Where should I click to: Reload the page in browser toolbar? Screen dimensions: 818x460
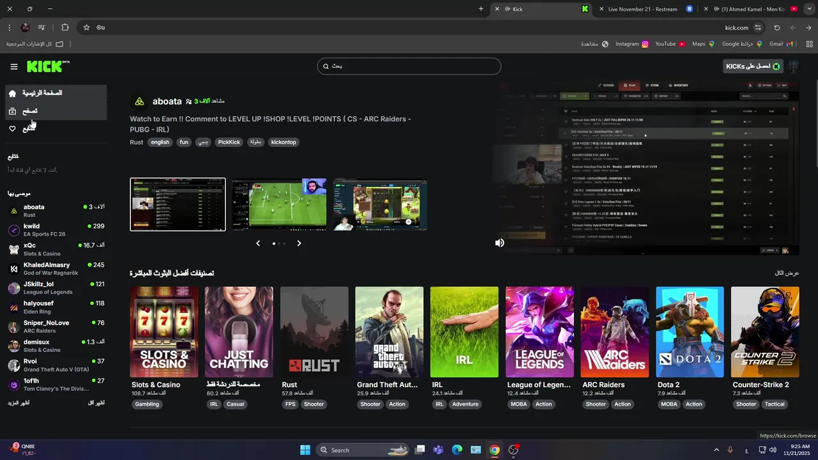coord(777,27)
